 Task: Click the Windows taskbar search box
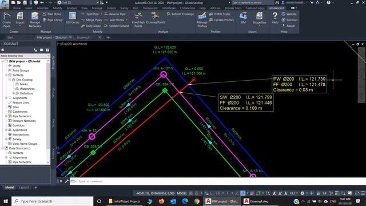[52, 201]
